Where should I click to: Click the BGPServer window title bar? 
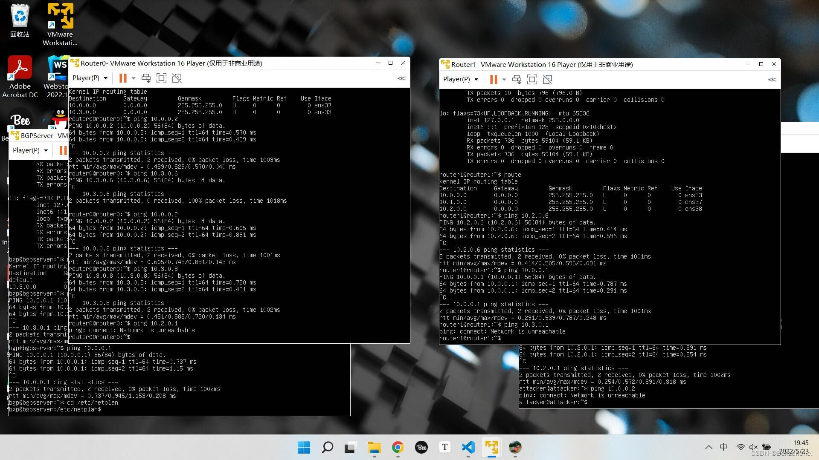point(39,135)
